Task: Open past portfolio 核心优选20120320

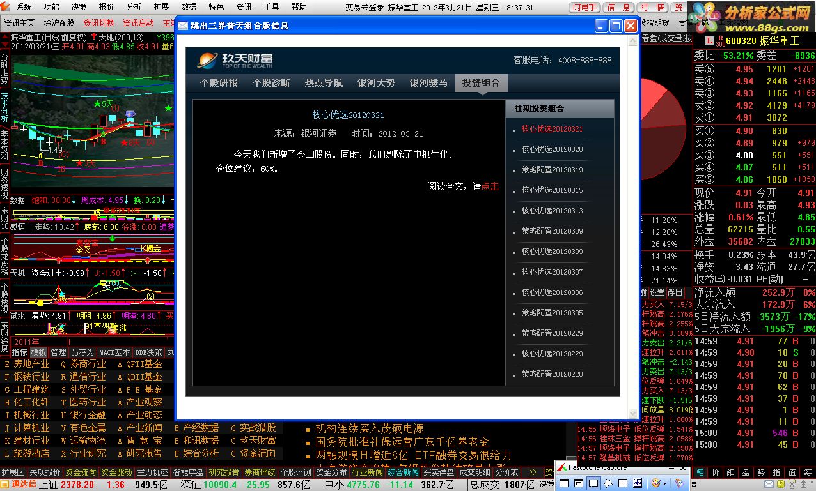Action: pyautogui.click(x=552, y=149)
